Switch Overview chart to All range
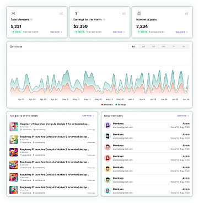This screenshot has height=203, width=199. (x=184, y=47)
